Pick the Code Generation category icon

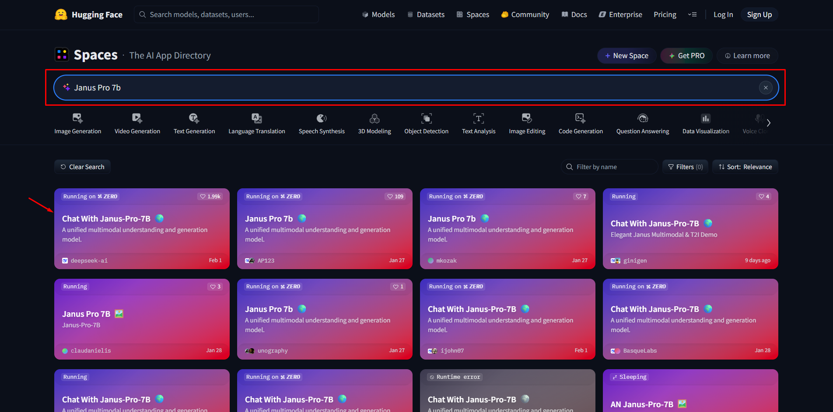pyautogui.click(x=581, y=118)
